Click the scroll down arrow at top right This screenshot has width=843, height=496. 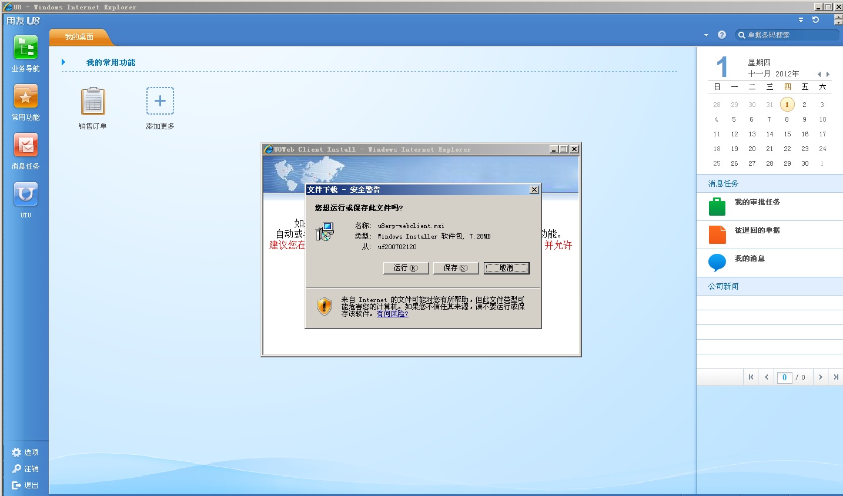(838, 22)
